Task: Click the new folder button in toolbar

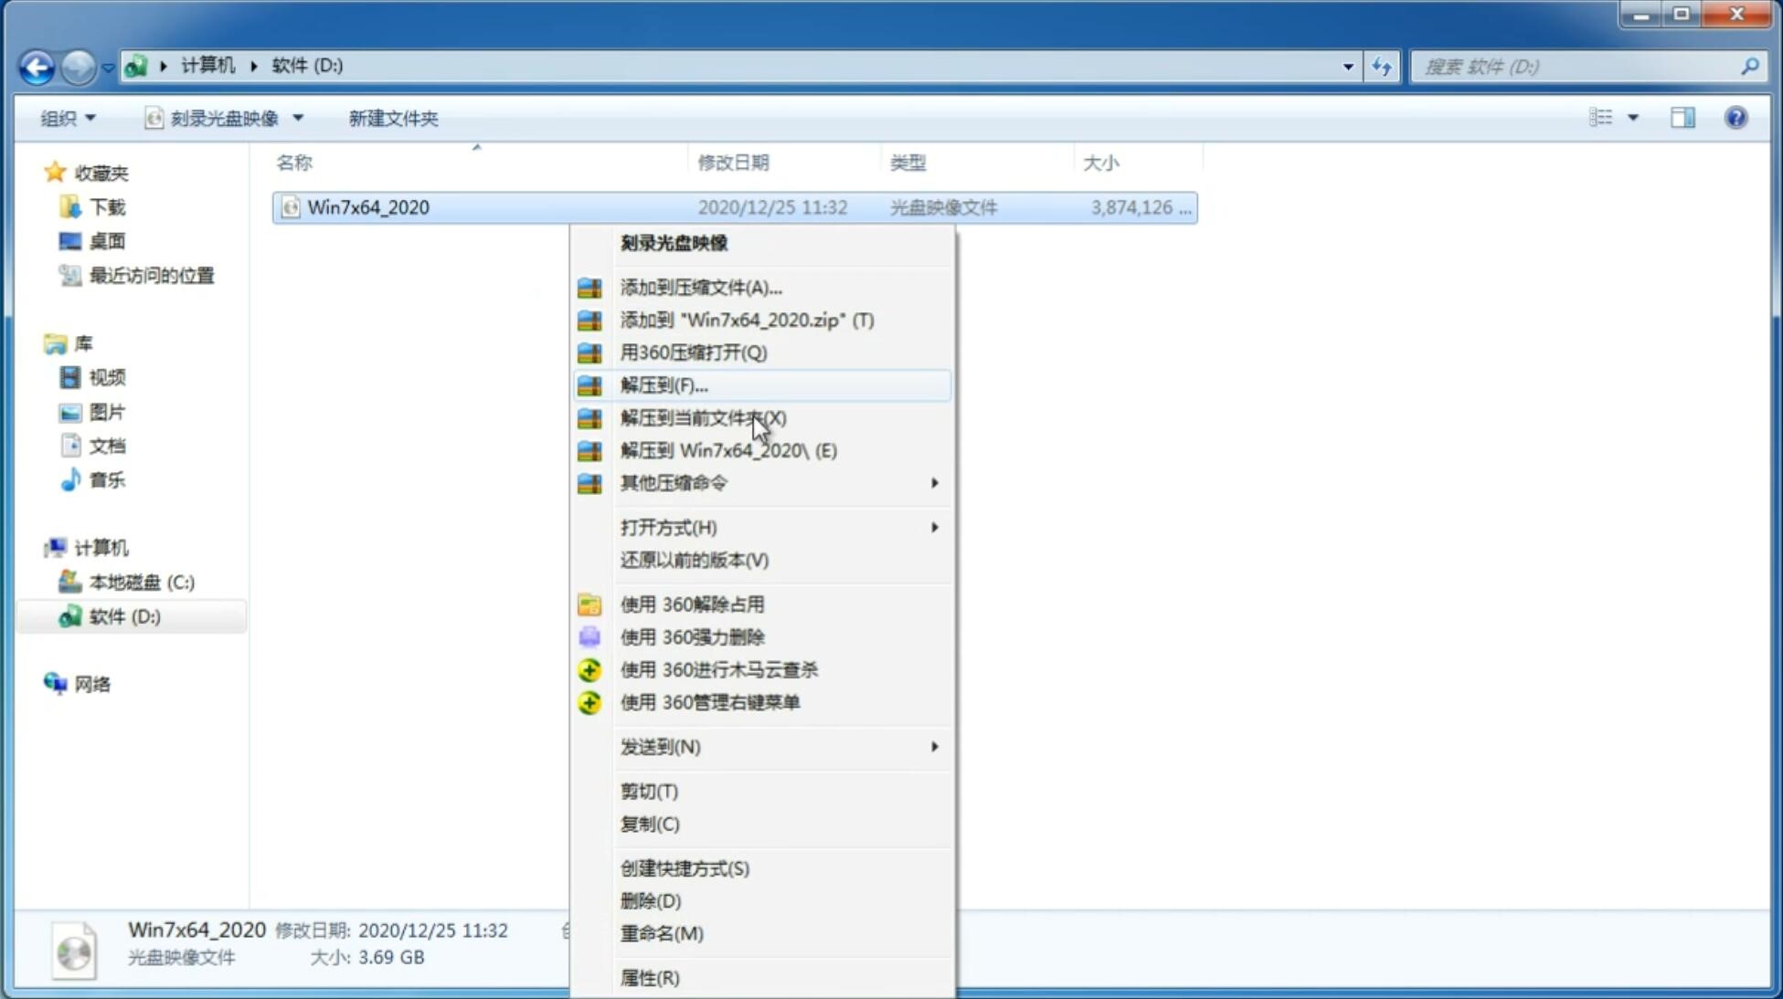Action: pyautogui.click(x=392, y=116)
